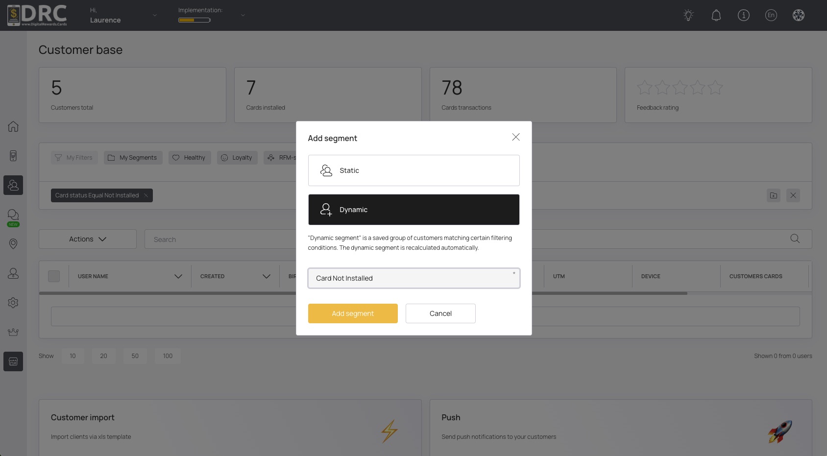The image size is (827, 456).
Task: Remove the Card status Equal Not Installed filter
Action: 146,195
